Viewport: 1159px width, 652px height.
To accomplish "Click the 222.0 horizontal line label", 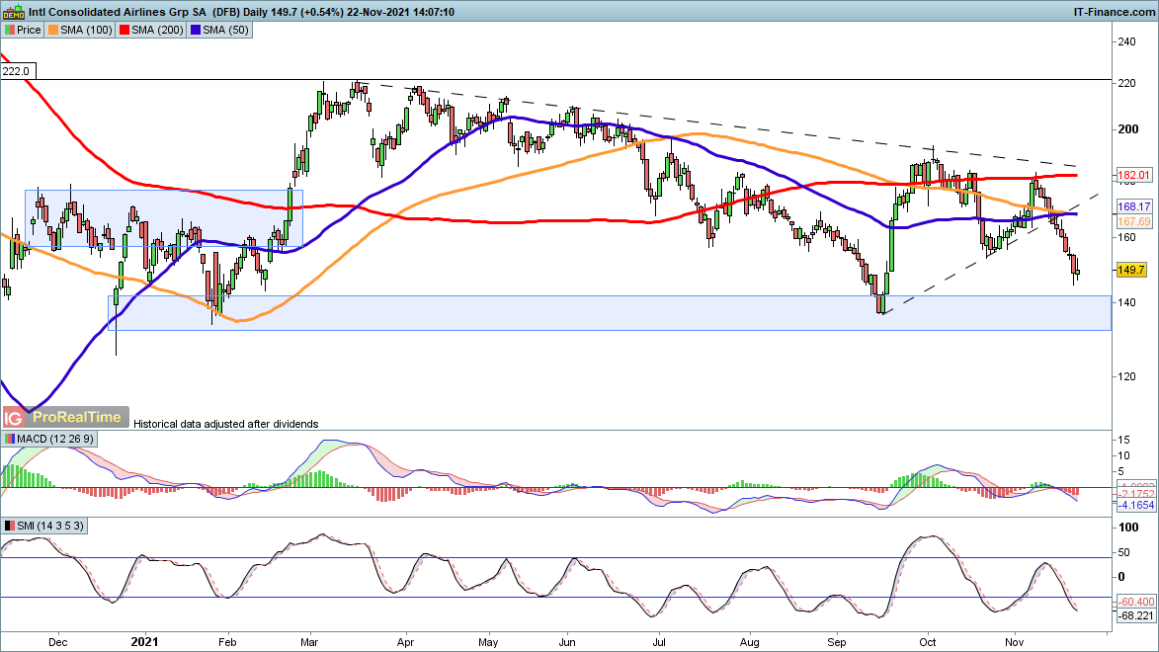I will (18, 71).
